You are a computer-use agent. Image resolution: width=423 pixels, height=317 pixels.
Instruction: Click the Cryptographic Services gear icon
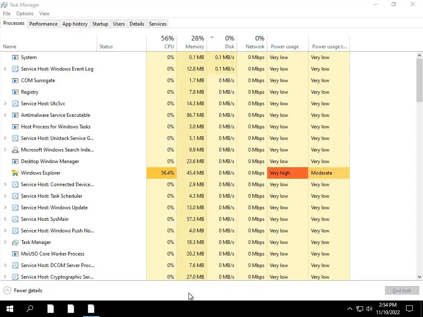point(15,277)
